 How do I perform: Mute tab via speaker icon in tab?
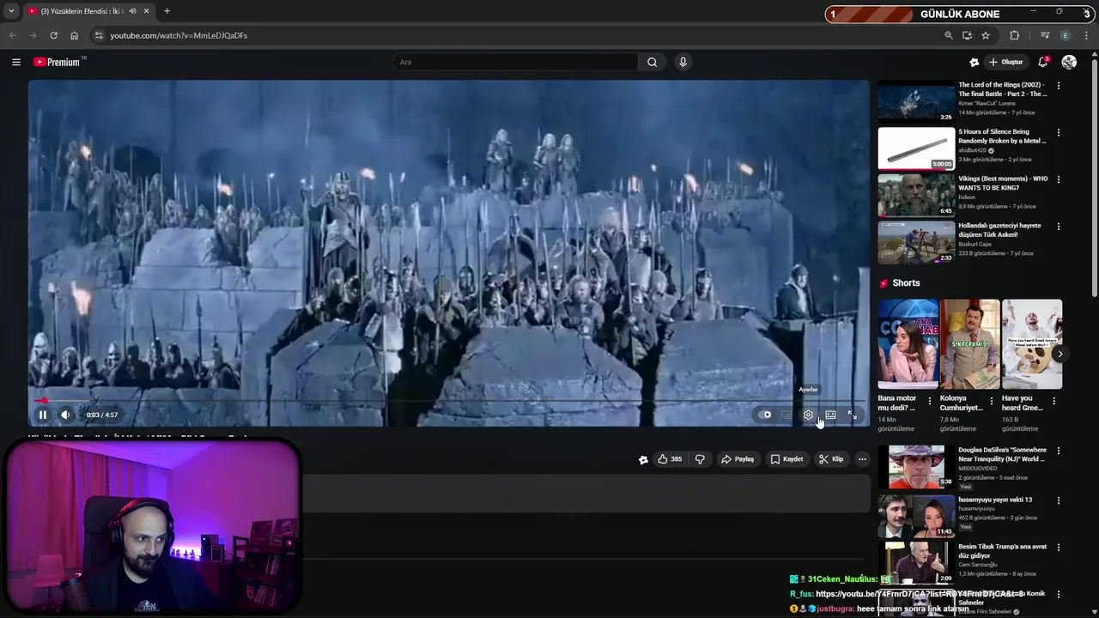click(132, 11)
